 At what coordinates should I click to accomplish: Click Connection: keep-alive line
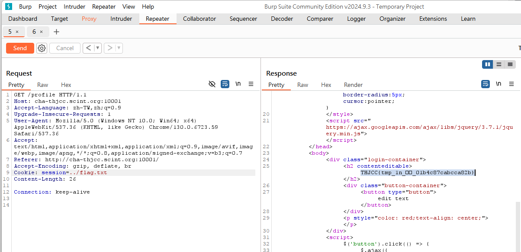pyautogui.click(x=52, y=192)
